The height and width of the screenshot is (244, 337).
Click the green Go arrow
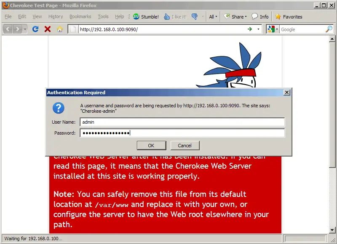tap(250, 29)
